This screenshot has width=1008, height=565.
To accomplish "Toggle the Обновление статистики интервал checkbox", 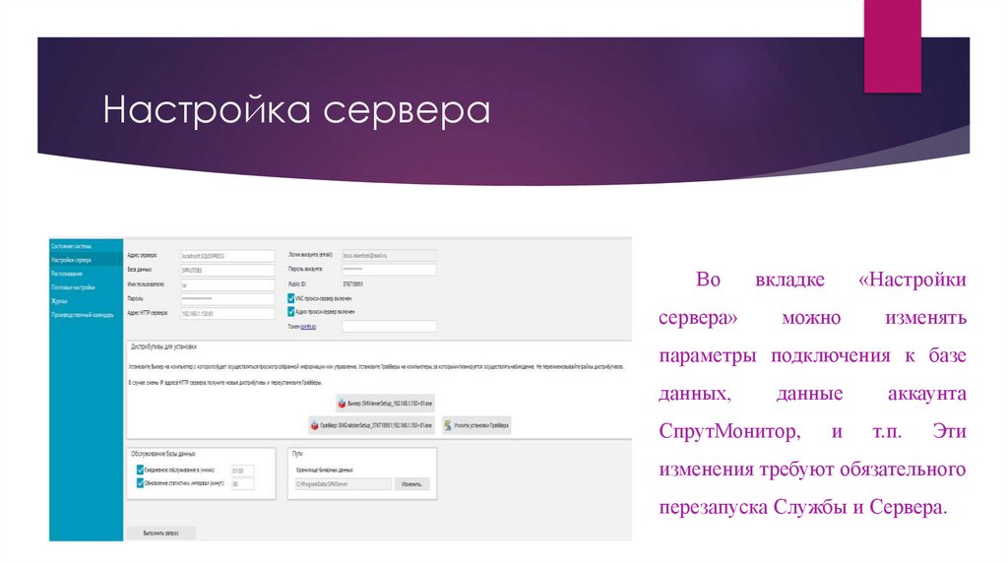I will [140, 482].
